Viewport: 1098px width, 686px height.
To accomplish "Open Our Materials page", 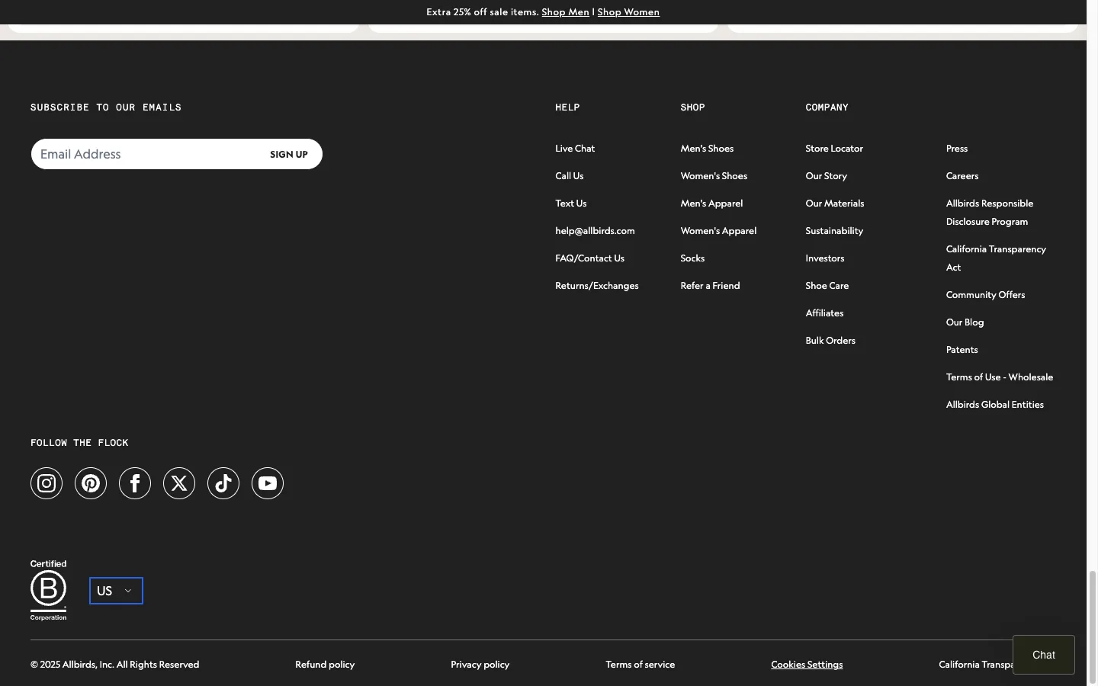I will [x=835, y=204].
